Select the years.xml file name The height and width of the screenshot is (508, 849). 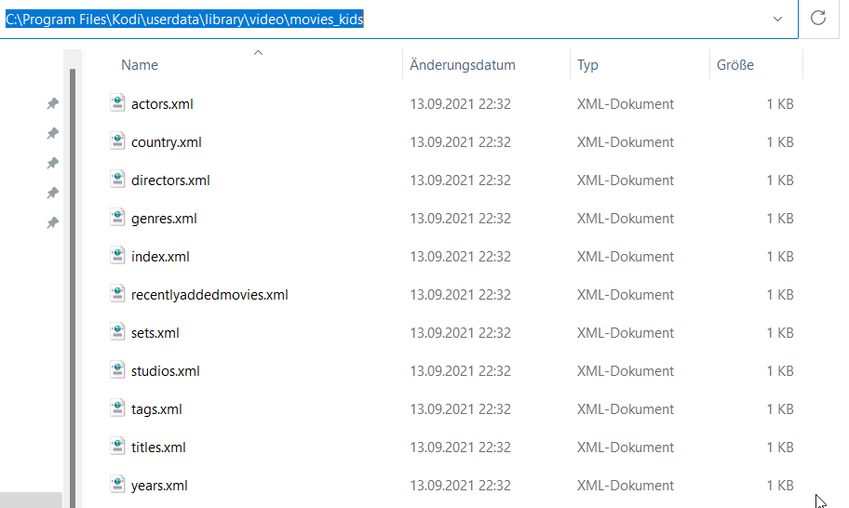(159, 486)
